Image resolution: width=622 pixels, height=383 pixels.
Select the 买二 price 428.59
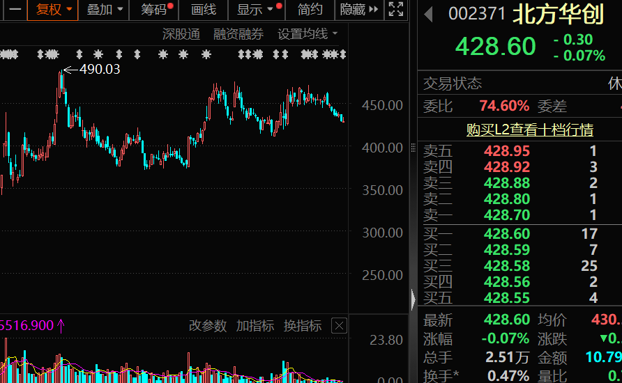506,250
